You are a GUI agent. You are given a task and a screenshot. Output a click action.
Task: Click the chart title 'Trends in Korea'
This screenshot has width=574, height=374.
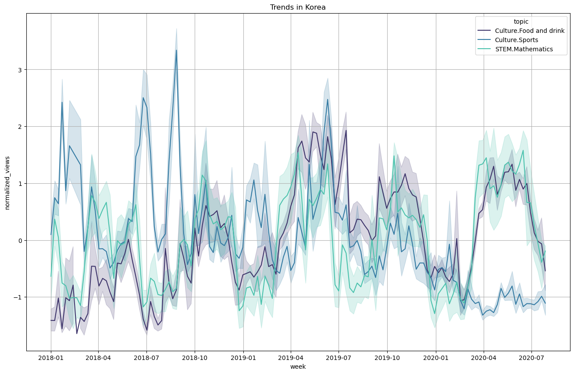298,7
